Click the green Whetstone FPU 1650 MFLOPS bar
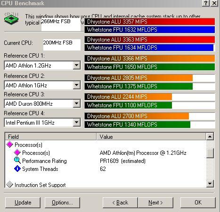Image resolution: width=220 pixels, height=212 pixels. click(x=150, y=67)
